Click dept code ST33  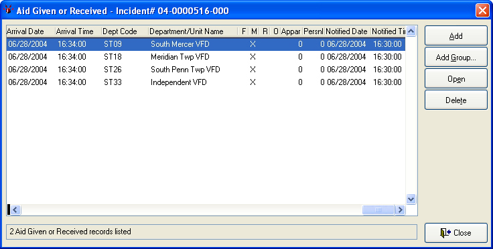[x=113, y=82]
